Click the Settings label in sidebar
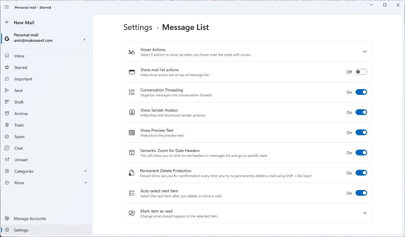Screen dimensions: 405x237 [21, 230]
